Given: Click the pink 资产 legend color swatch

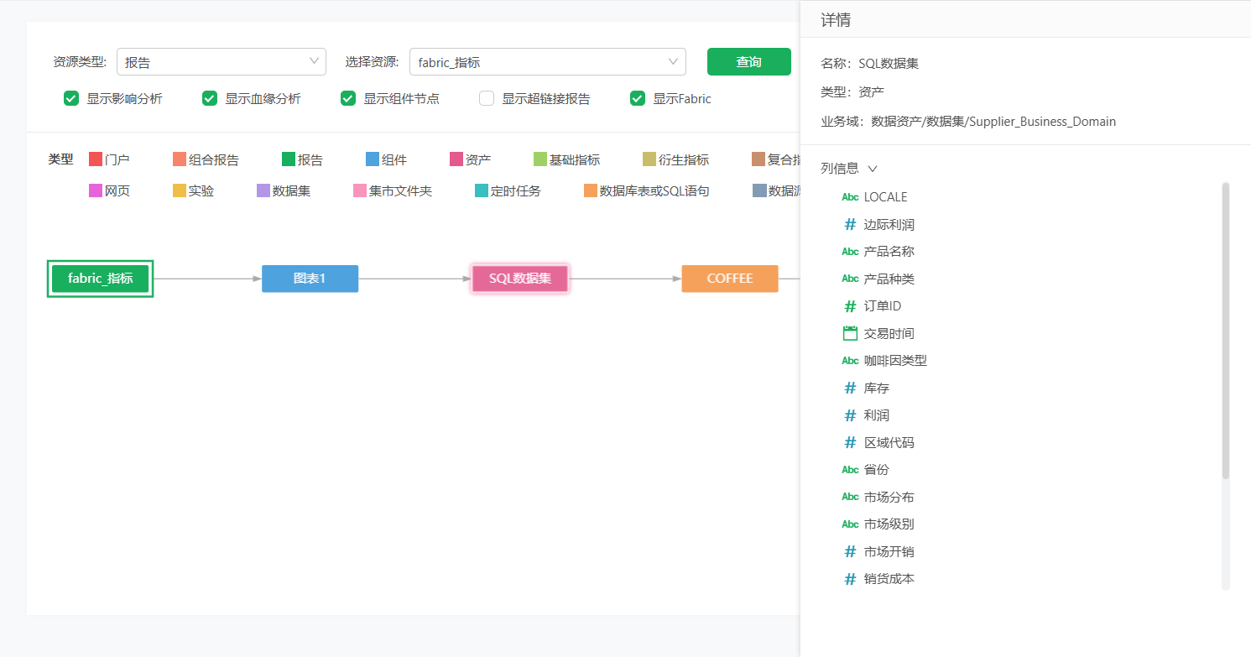Looking at the screenshot, I should 456,159.
